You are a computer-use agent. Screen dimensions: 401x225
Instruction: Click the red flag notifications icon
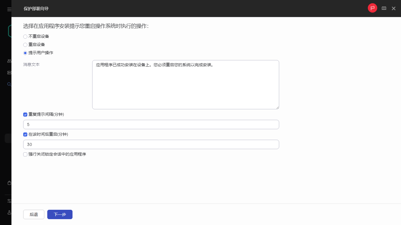coord(373,8)
